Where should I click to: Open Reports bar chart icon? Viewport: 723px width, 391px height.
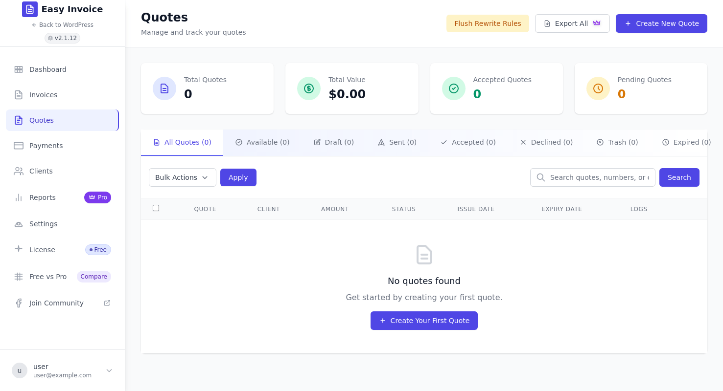[x=19, y=197]
